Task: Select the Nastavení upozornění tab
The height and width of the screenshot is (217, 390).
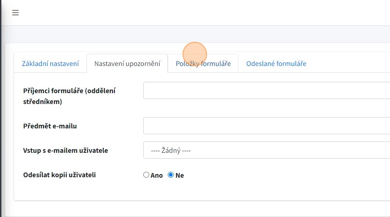Action: tap(127, 64)
